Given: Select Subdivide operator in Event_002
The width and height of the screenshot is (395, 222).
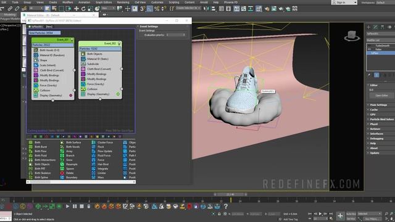Looking at the screenshot, I should coord(93,64).
